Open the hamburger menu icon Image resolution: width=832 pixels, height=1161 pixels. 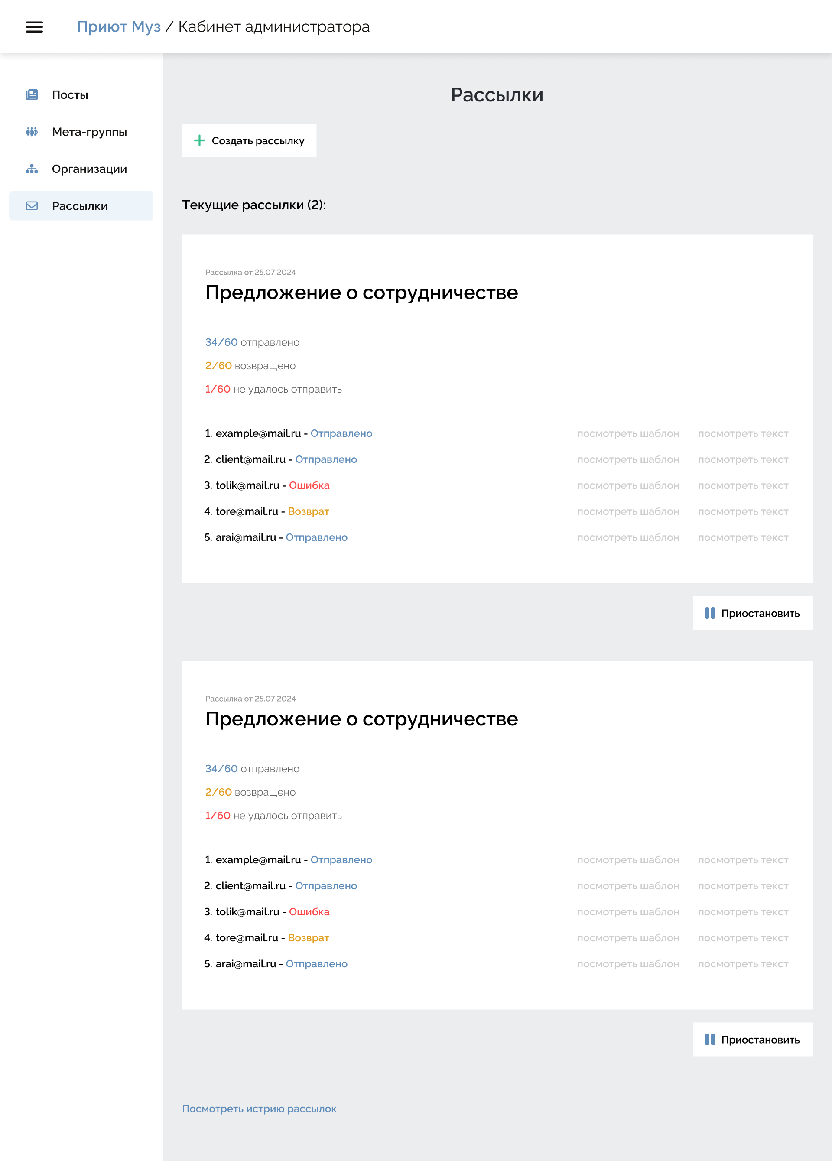point(34,26)
